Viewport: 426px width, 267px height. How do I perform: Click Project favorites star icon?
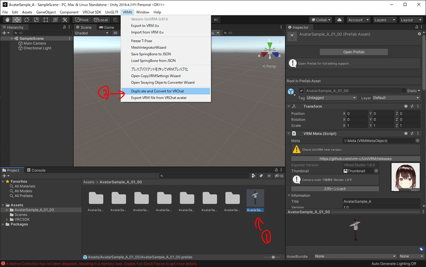coord(269,176)
